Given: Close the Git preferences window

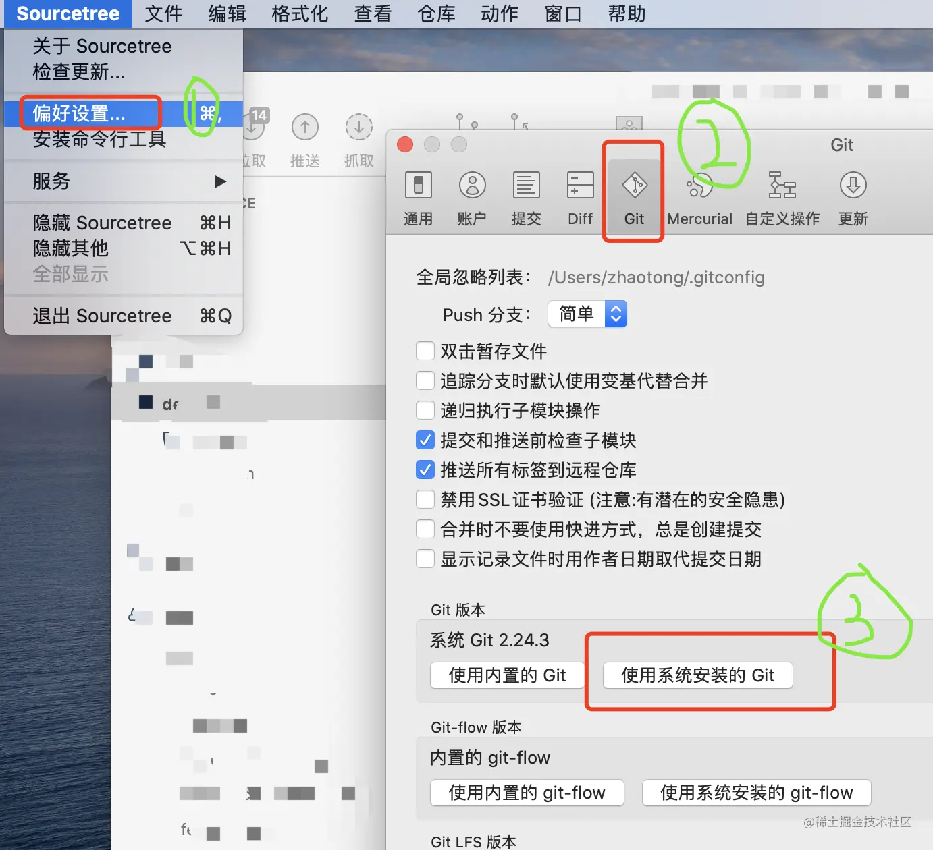Looking at the screenshot, I should 405,144.
